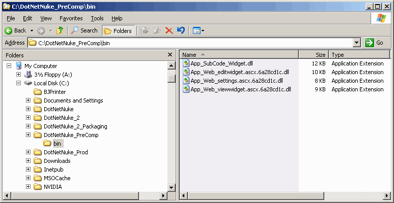Click the App_Web_editwidget file icon
Screen dimensions: 394x203
(x=186, y=72)
